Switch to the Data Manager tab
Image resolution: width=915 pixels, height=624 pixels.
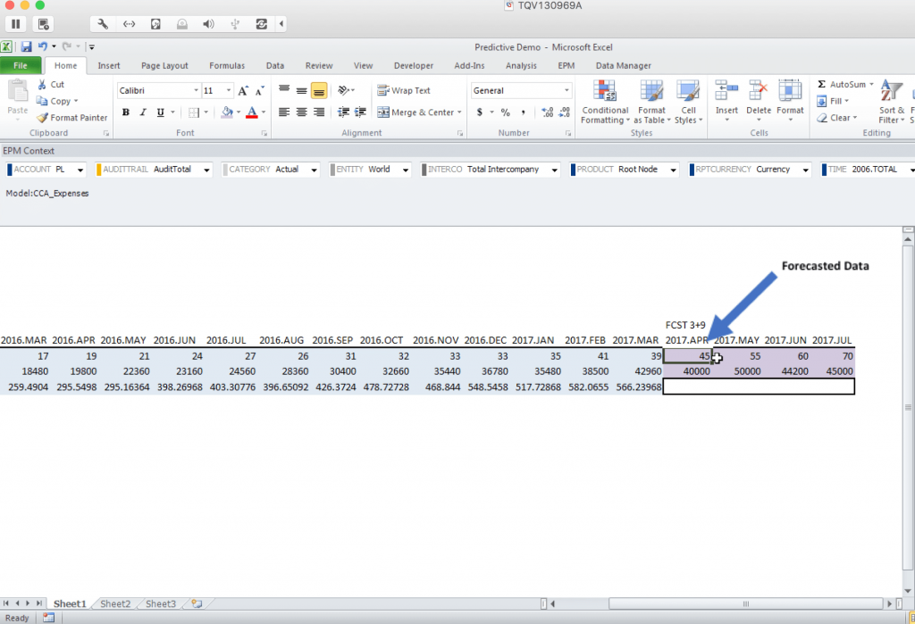(623, 66)
